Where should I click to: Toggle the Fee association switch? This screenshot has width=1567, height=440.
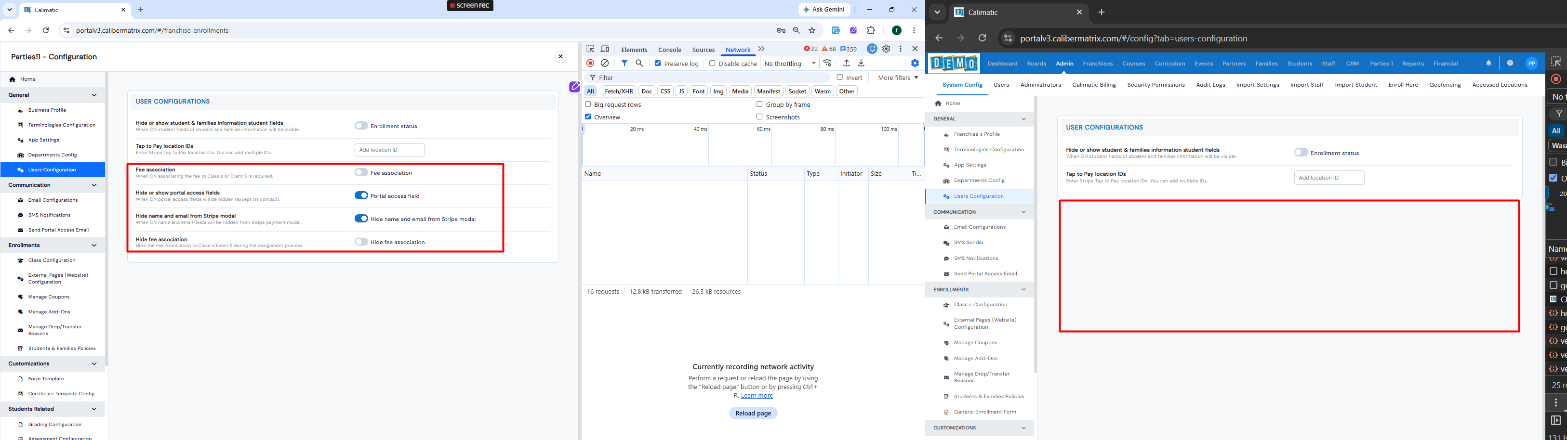pyautogui.click(x=361, y=173)
